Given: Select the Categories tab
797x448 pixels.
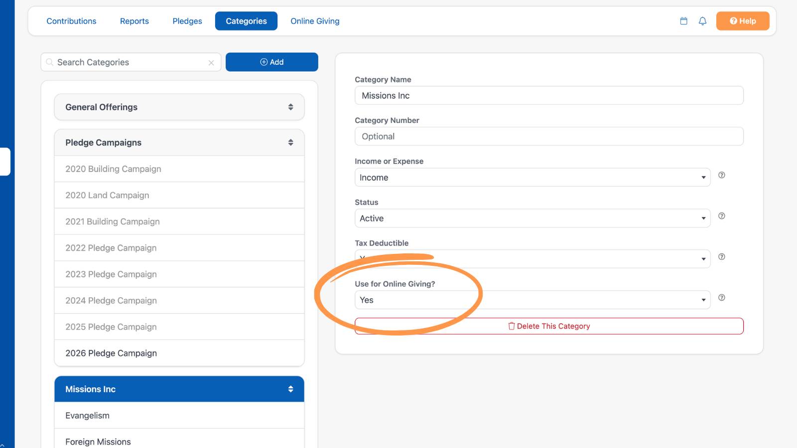Looking at the screenshot, I should coord(246,21).
